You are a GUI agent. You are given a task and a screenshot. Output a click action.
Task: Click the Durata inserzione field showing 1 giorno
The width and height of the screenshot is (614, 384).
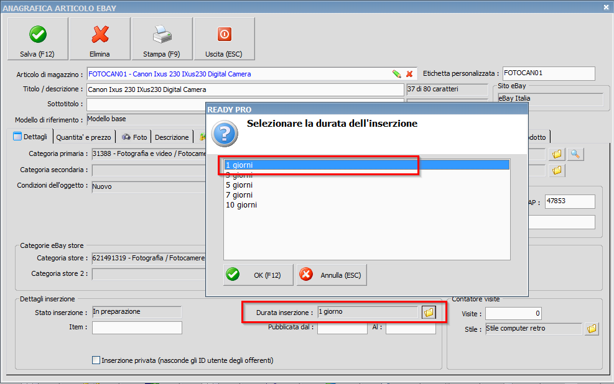pos(368,312)
